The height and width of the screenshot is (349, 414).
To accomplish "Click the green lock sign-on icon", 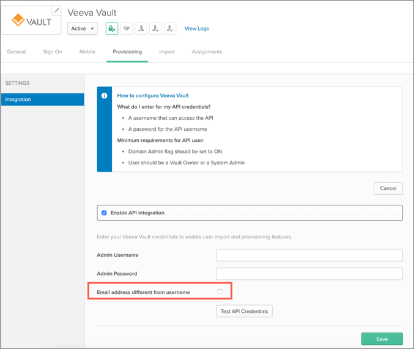I will point(111,28).
